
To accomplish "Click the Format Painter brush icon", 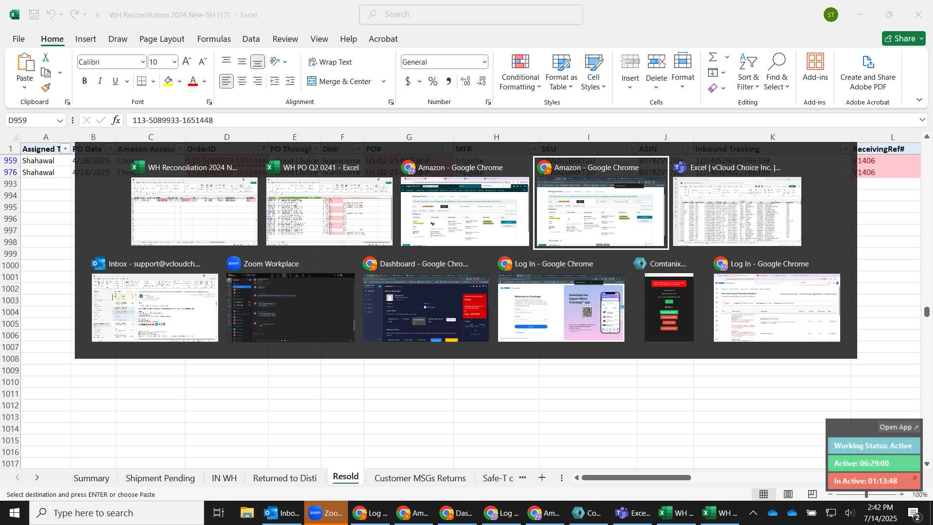I will click(x=46, y=87).
